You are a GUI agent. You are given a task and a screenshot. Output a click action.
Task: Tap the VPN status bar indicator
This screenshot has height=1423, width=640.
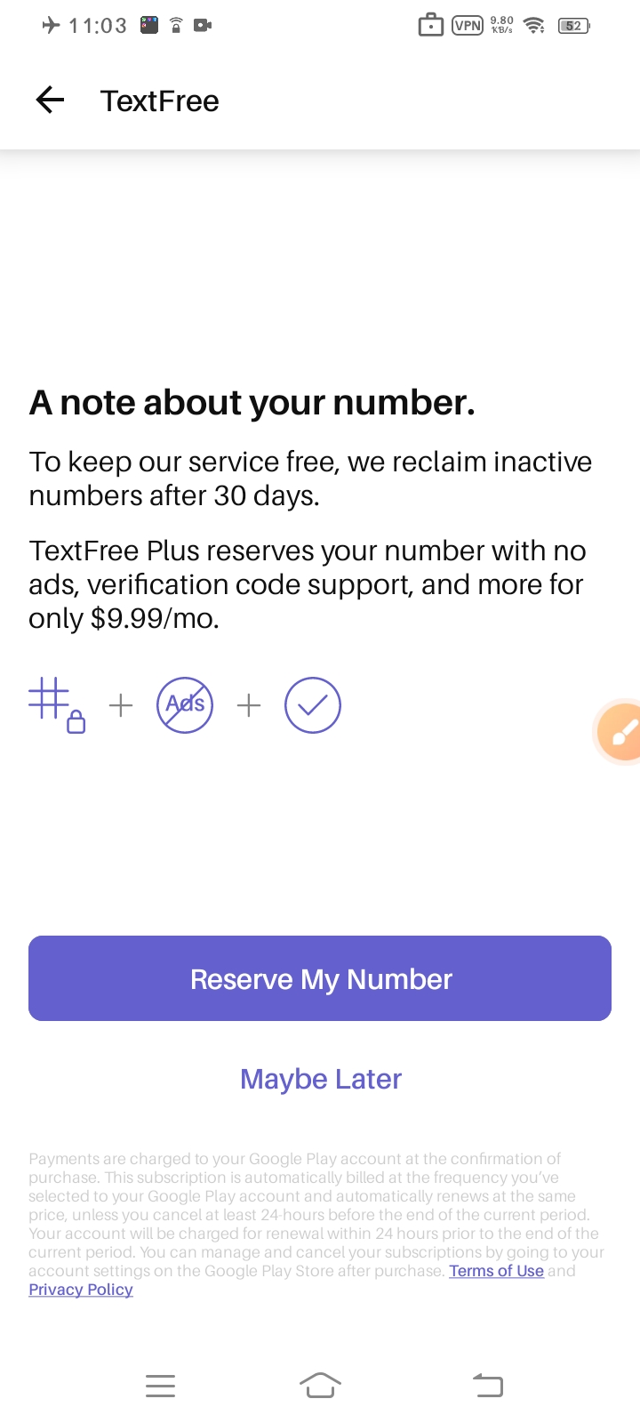point(468,26)
